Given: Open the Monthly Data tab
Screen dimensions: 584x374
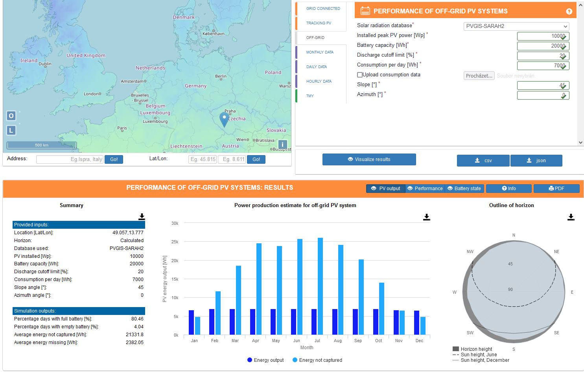Looking at the screenshot, I should coord(320,52).
